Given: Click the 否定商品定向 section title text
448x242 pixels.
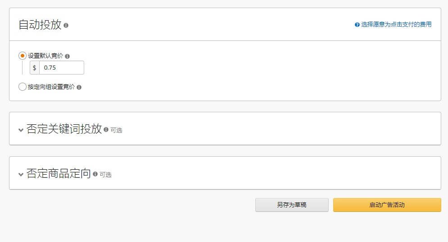Looking at the screenshot, I should click(59, 174).
